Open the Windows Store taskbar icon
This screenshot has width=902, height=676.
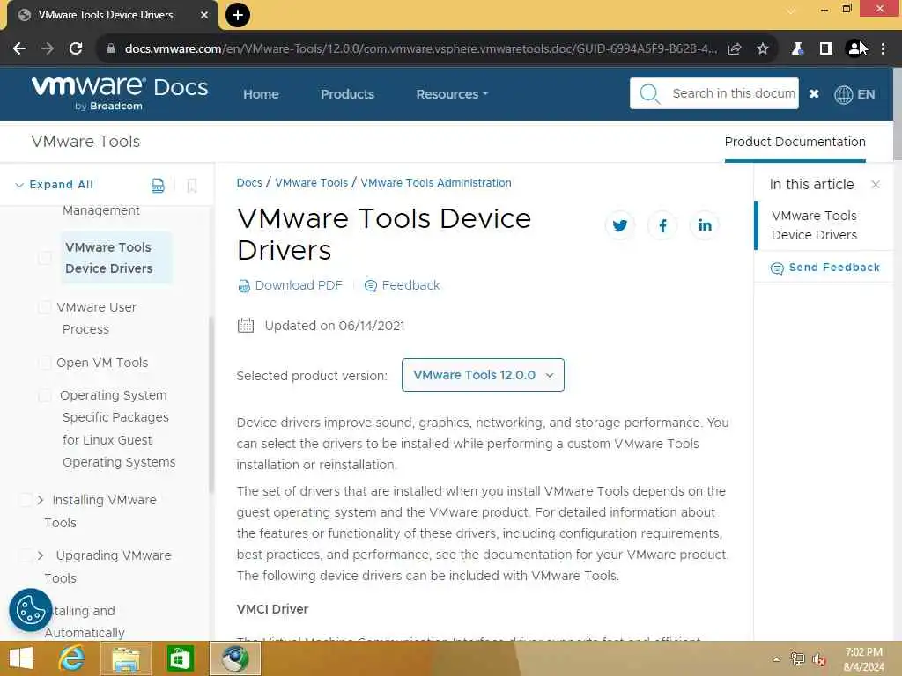[x=180, y=658]
